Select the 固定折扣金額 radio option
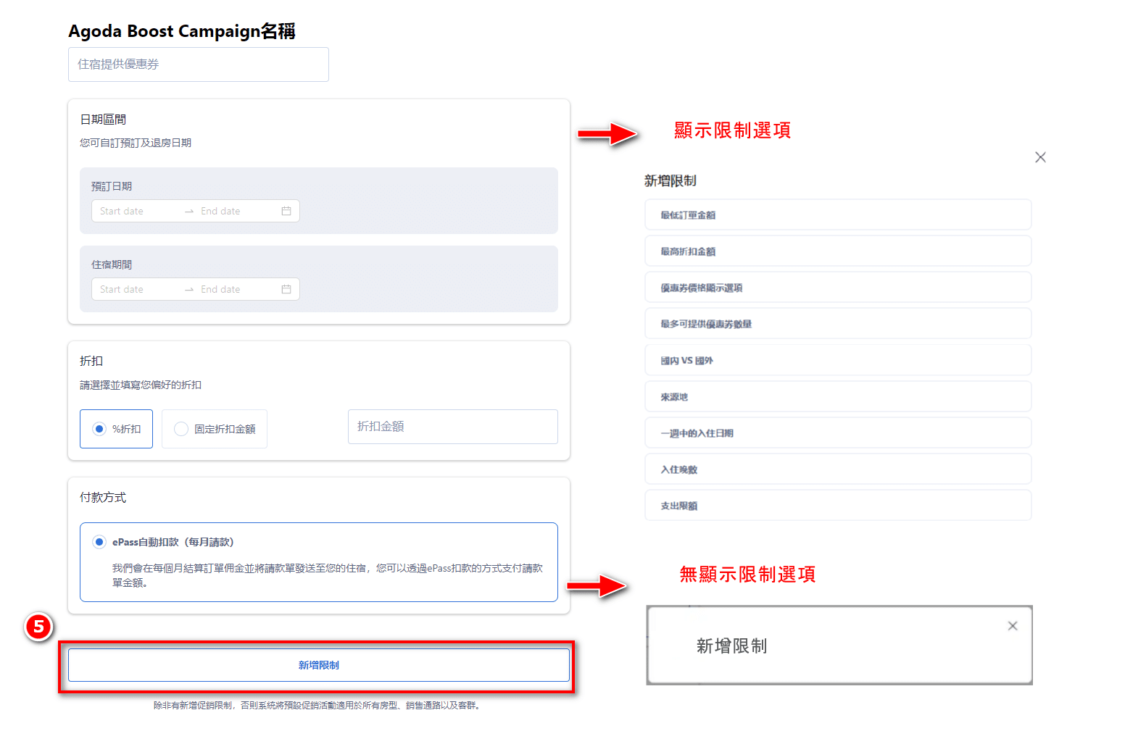 181,429
